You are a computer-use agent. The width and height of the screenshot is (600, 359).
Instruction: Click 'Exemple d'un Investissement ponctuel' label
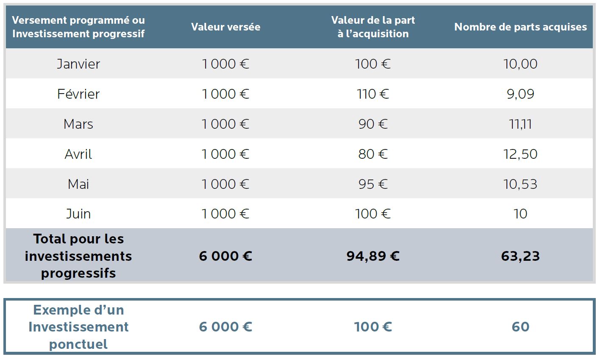(78, 327)
